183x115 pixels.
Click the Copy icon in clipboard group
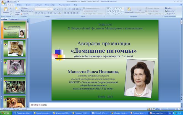click(x=11, y=11)
